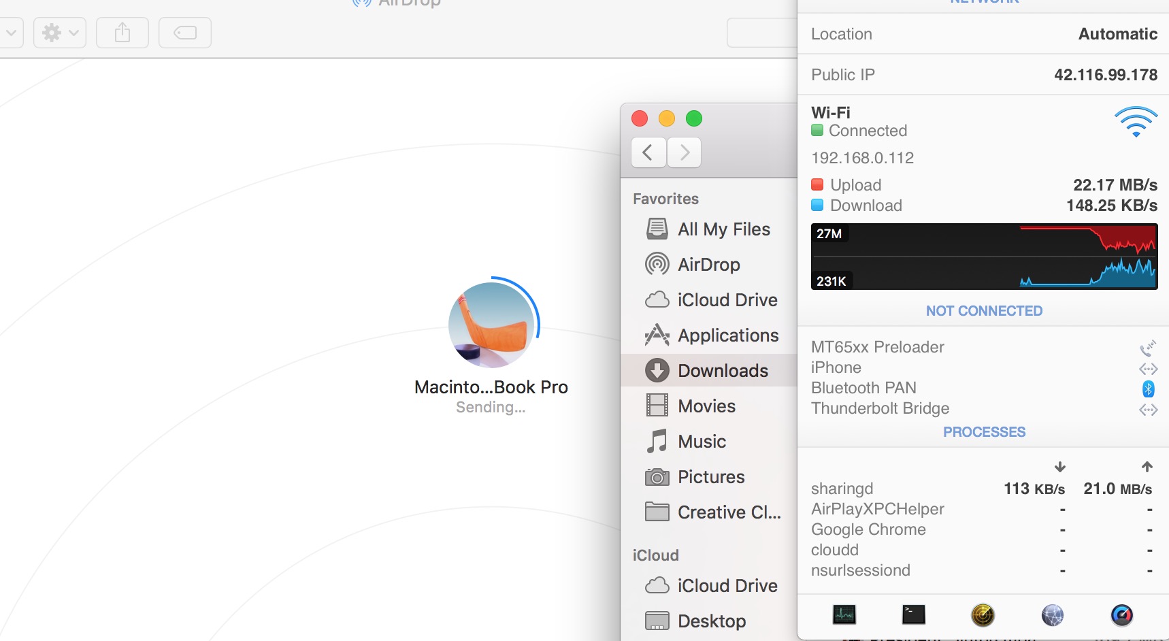Screen dimensions: 1169x641
Task: Click the Thunderbolt Bridge arrows icon
Action: tap(1148, 410)
